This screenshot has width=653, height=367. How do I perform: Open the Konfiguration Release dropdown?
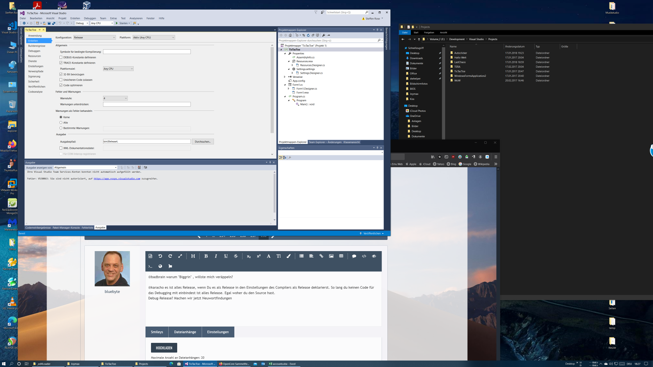(95, 38)
